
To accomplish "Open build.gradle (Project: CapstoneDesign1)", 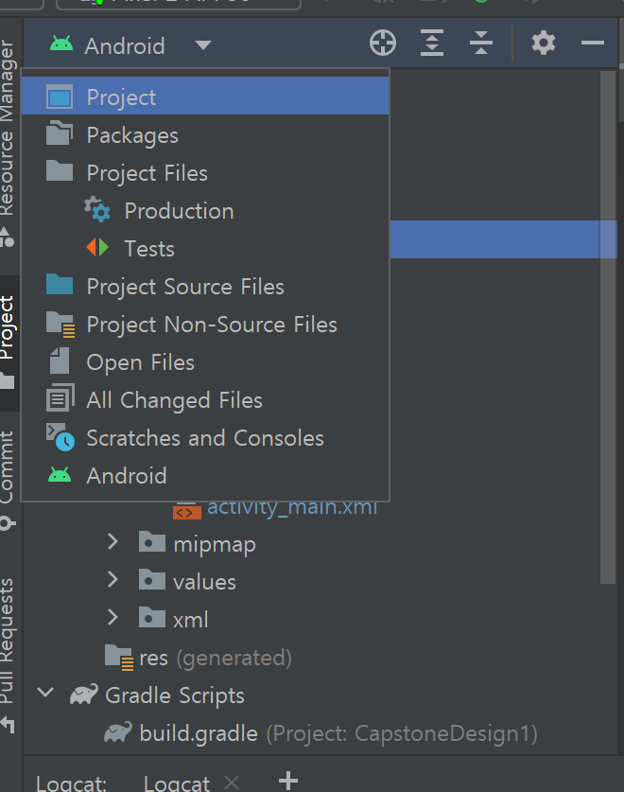I will [338, 733].
